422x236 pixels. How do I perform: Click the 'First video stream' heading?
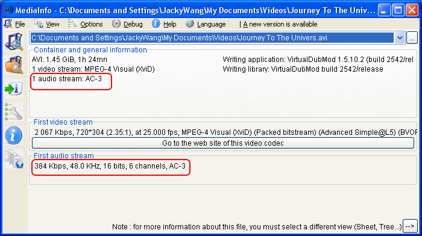click(63, 122)
